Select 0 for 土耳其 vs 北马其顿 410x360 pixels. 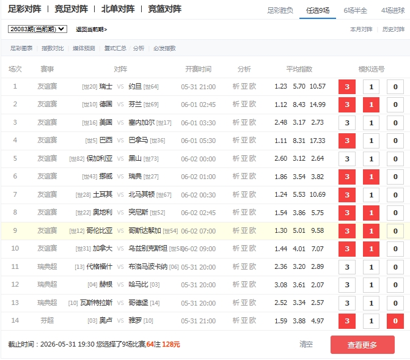coord(395,195)
